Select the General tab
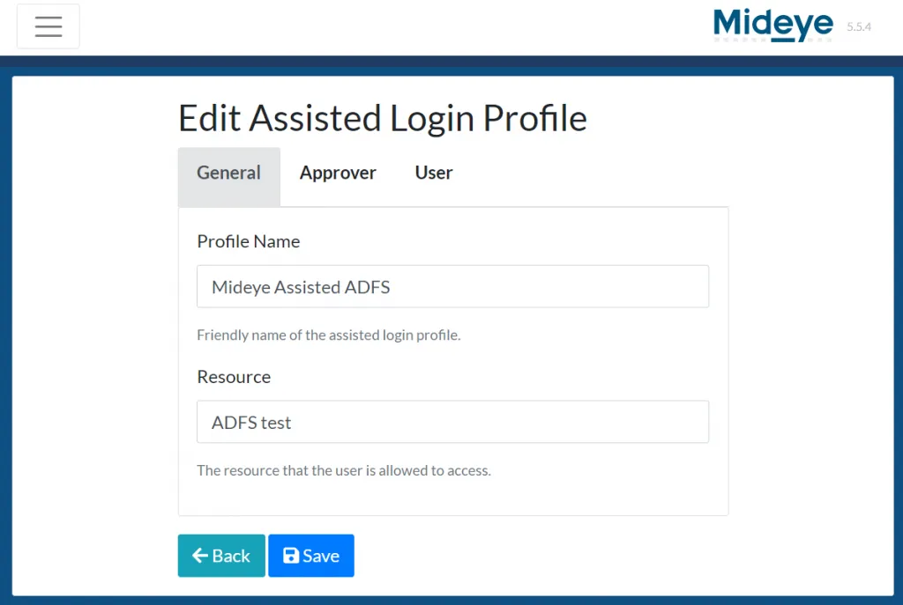The image size is (903, 605). pyautogui.click(x=228, y=173)
